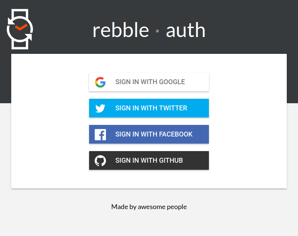This screenshot has height=236, width=298.
Task: Click the gray dot between rebble and auth
Action: [157, 31]
